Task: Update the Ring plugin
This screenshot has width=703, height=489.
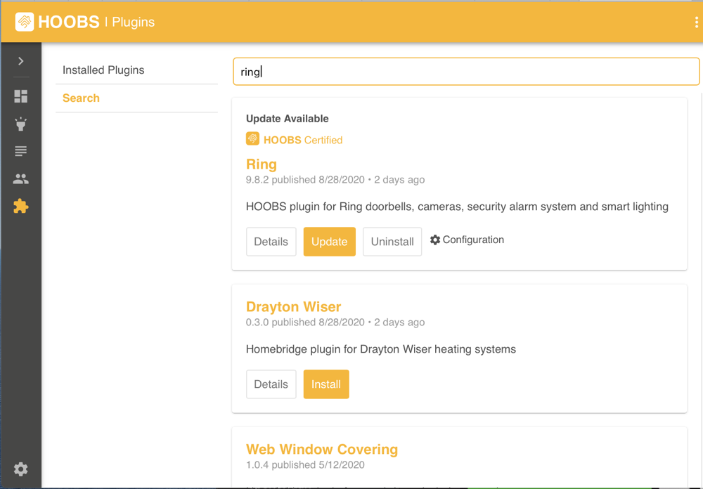Action: [x=329, y=242]
